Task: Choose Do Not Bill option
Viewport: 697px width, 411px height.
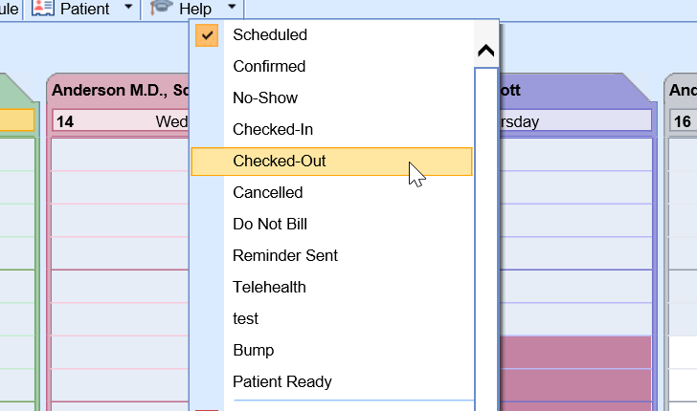Action: point(272,225)
